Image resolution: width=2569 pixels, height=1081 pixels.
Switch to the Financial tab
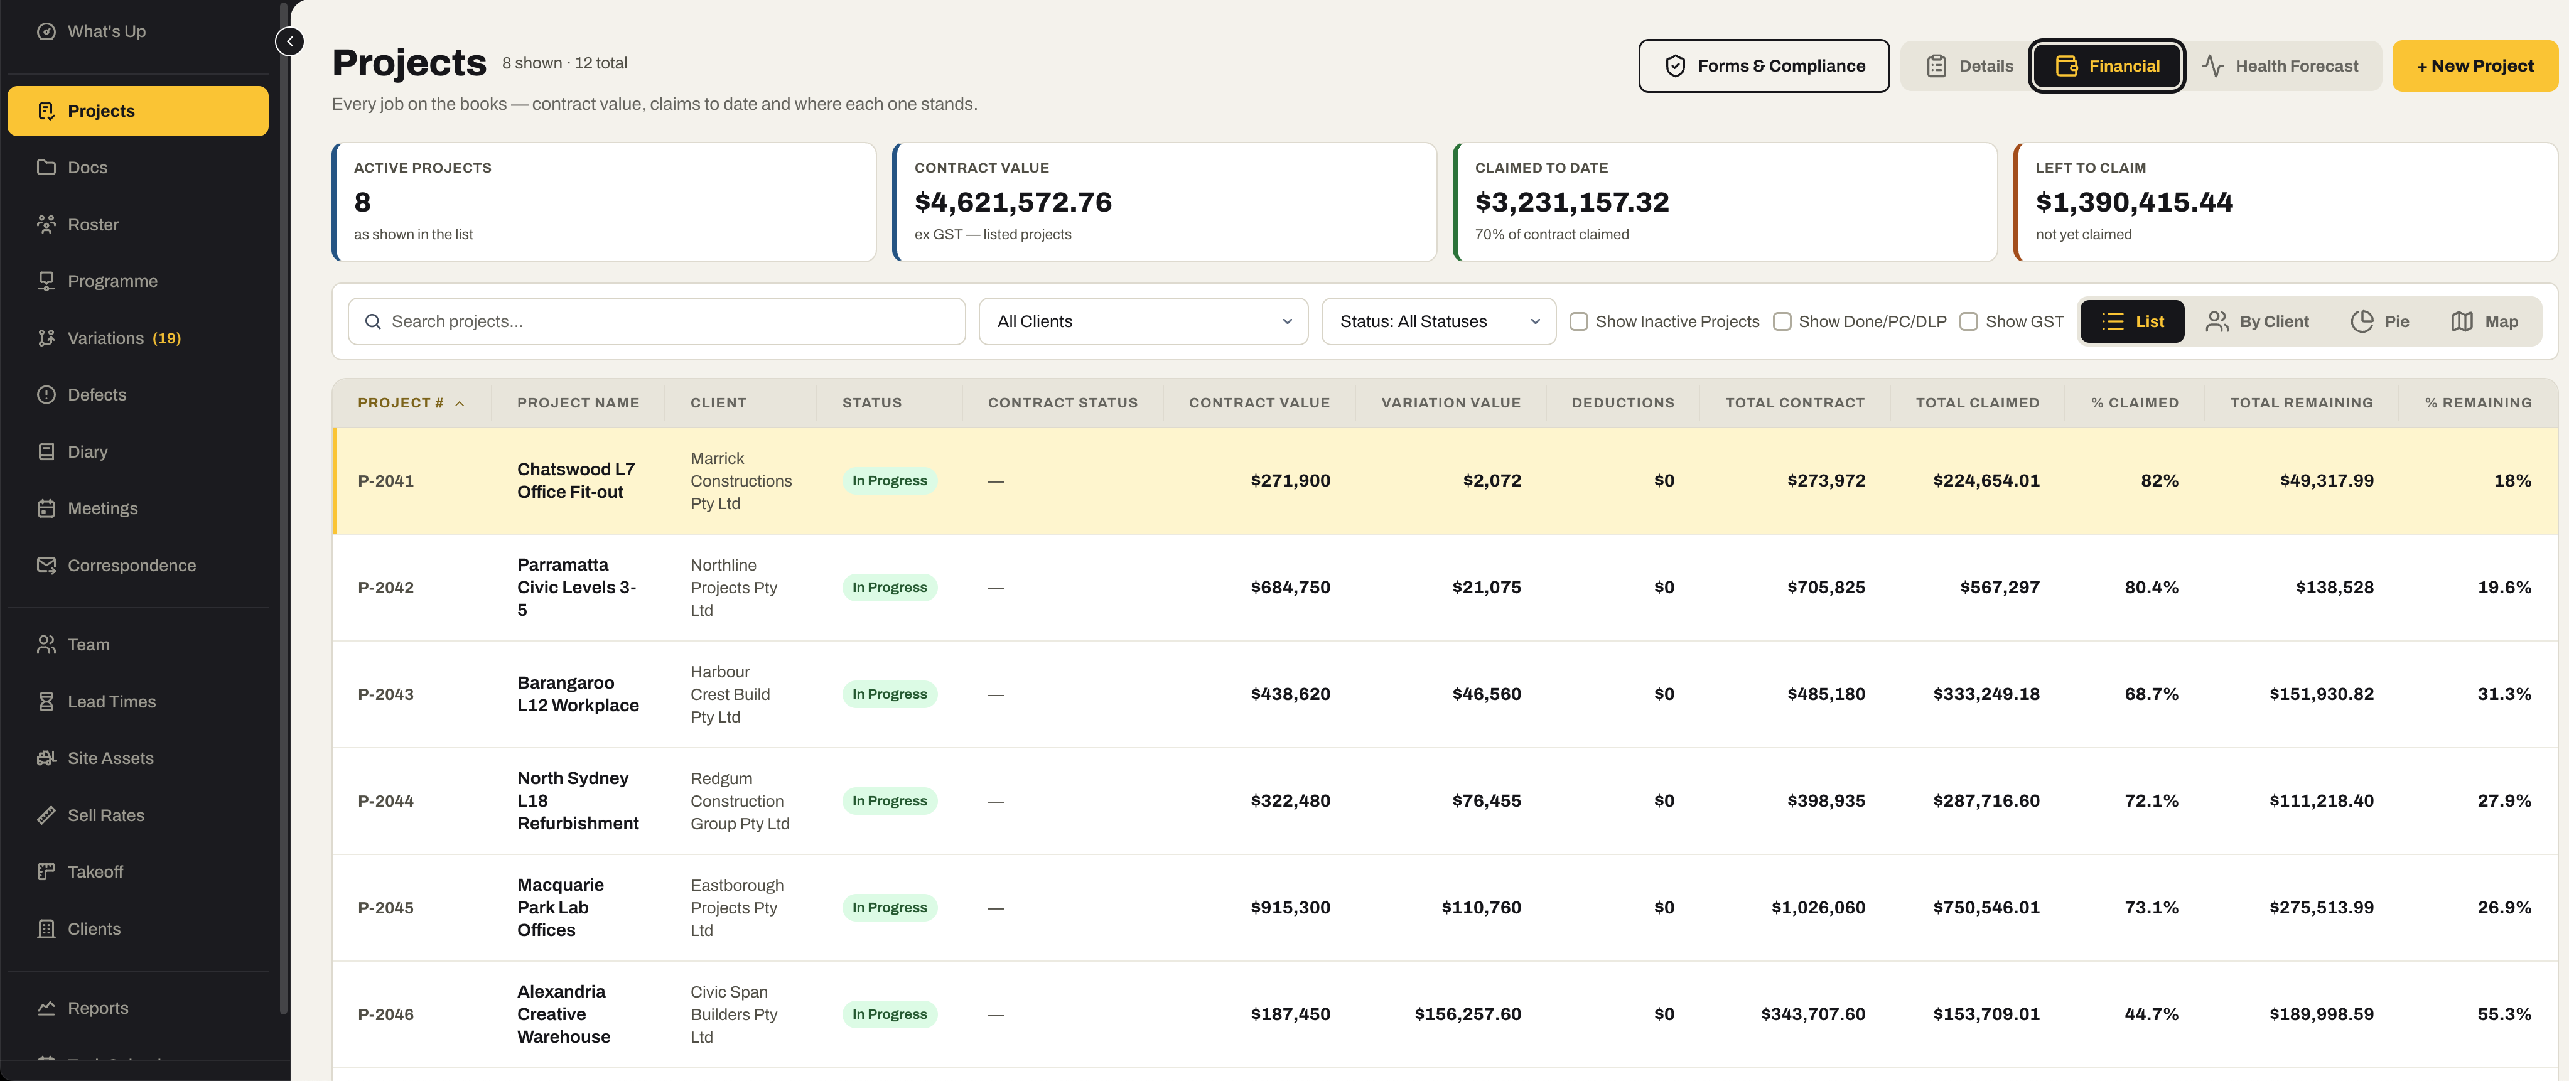[x=2106, y=66]
